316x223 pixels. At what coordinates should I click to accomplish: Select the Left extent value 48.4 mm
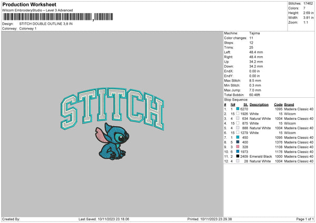tap(256, 52)
